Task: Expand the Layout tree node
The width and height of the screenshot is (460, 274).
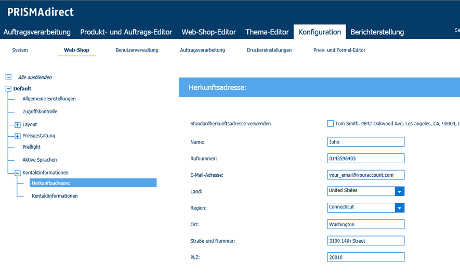Action: tap(18, 125)
